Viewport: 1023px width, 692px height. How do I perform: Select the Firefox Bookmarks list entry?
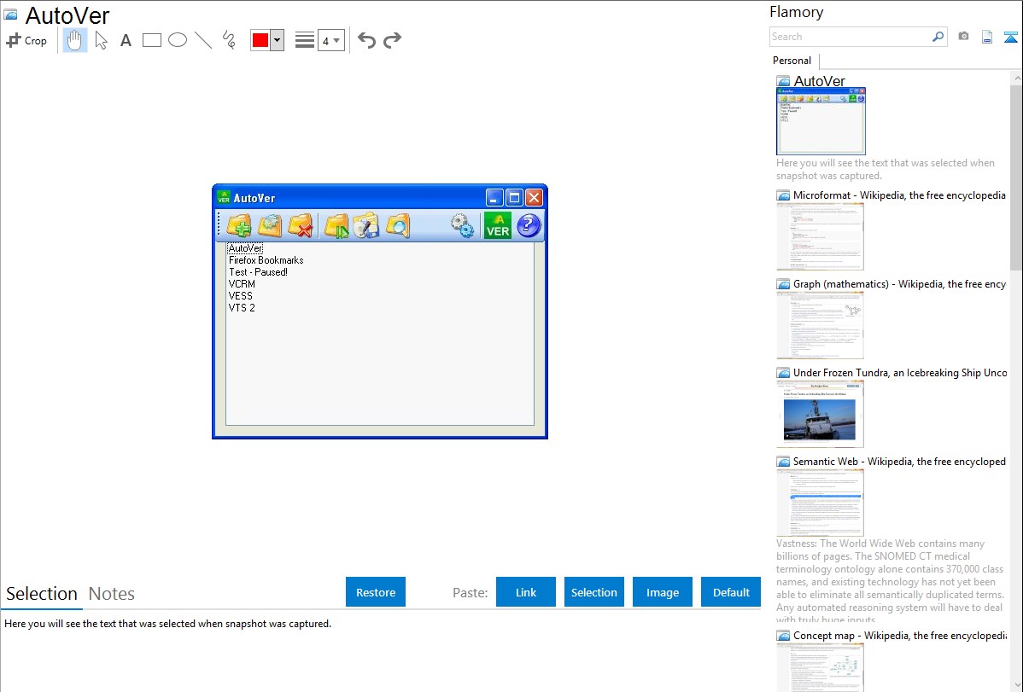click(266, 260)
